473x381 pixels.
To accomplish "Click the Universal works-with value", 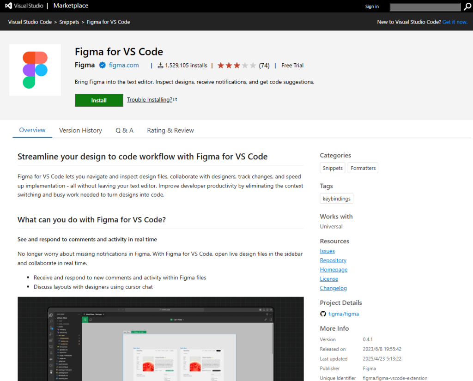I will (x=331, y=227).
